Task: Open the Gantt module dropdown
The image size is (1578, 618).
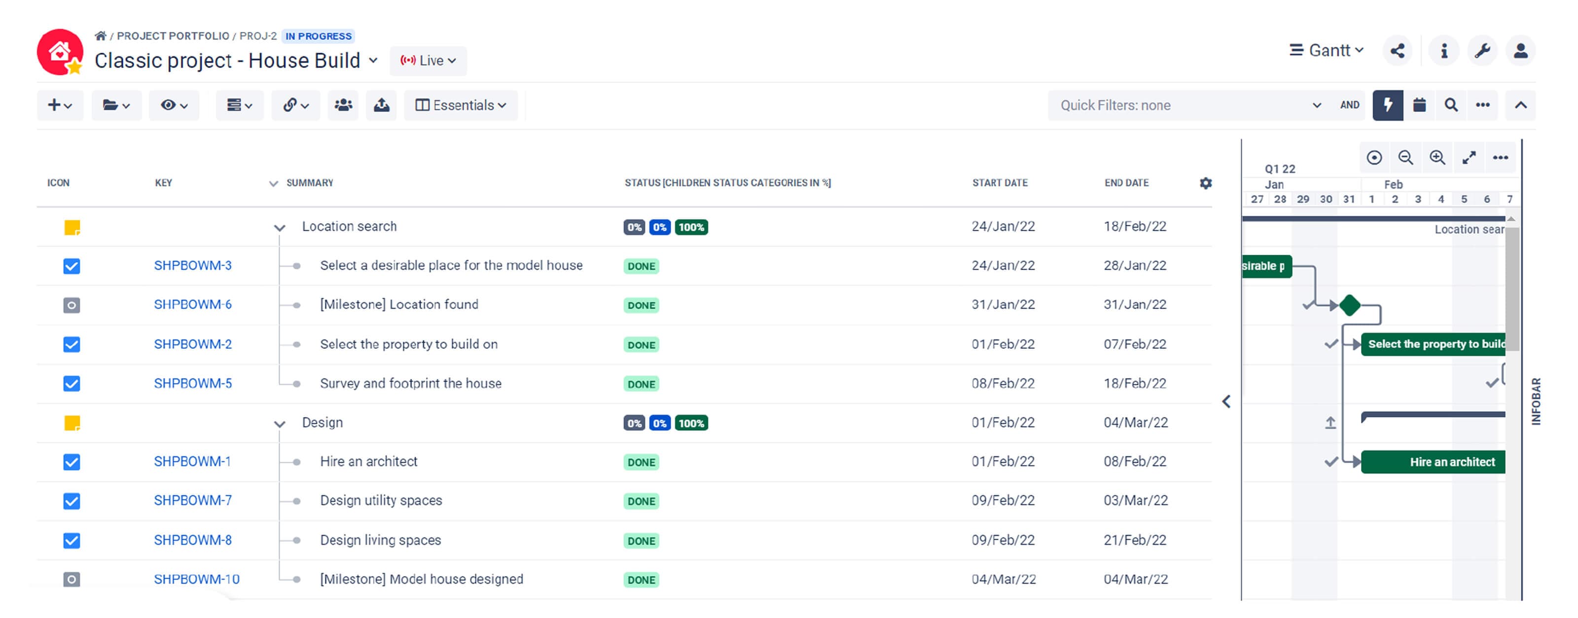Action: 1327,50
